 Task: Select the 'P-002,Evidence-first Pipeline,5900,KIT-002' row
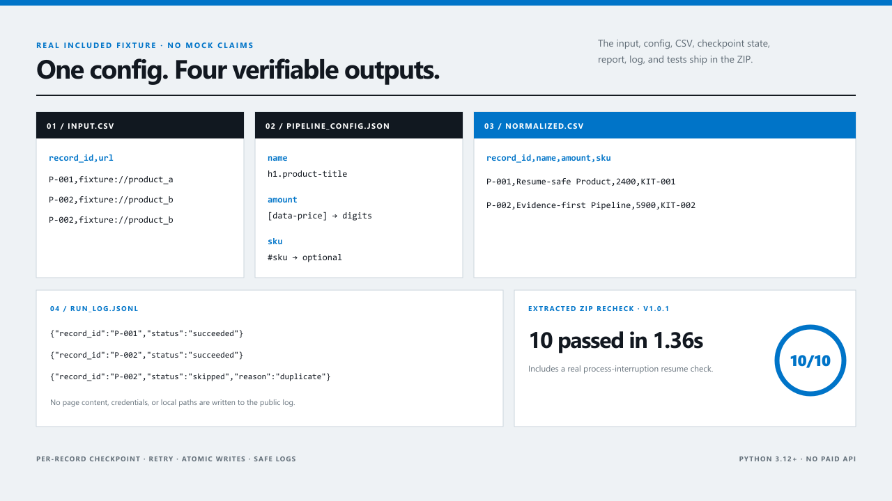pos(591,205)
